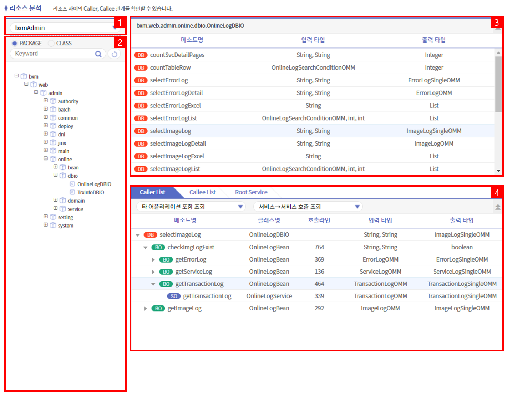
Task: Click the DB badge of countSvcDetailPages
Action: tap(141, 55)
